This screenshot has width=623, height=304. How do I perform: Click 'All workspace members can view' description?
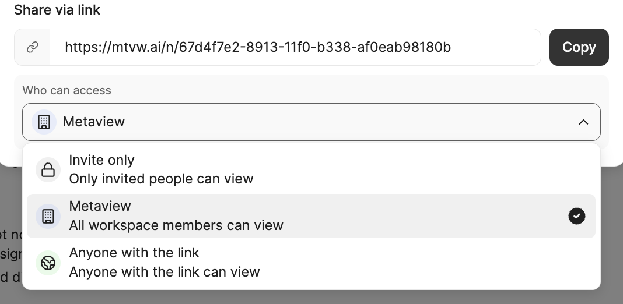[176, 225]
